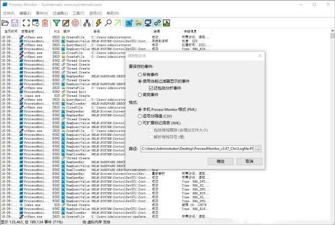Click the browse (...) button beside path
The height and width of the screenshot is (225, 335).
click(x=258, y=149)
